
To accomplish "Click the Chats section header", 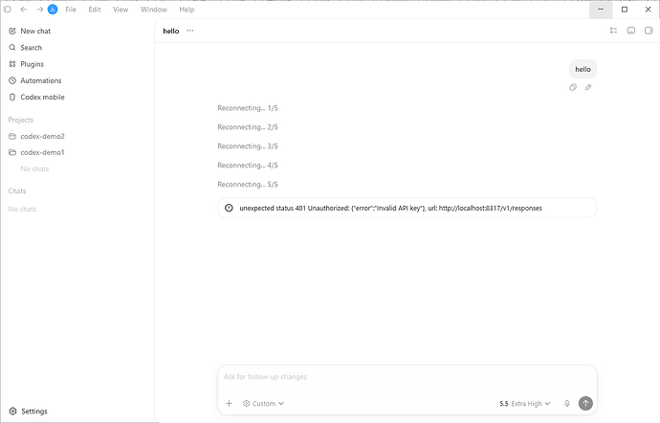I will coord(17,191).
